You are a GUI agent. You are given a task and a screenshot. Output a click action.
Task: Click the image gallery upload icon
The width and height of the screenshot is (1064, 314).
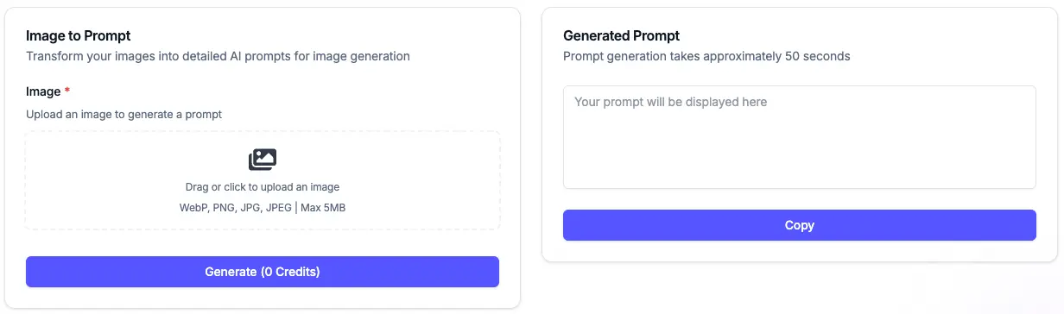[x=263, y=160]
